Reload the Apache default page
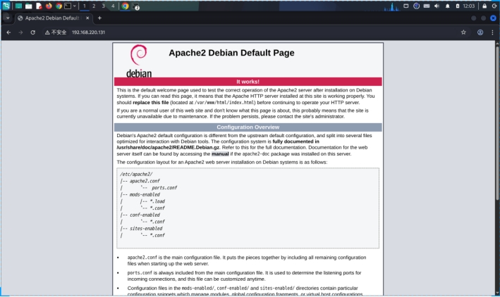The image size is (500, 297). [32, 32]
